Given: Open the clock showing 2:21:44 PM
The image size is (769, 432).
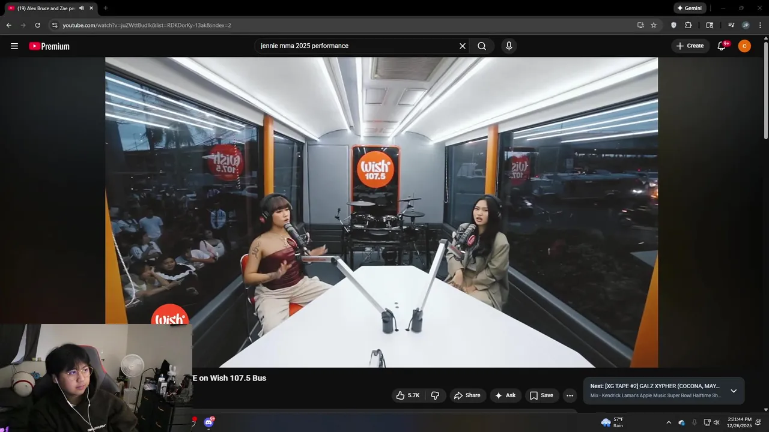Looking at the screenshot, I should (739, 422).
